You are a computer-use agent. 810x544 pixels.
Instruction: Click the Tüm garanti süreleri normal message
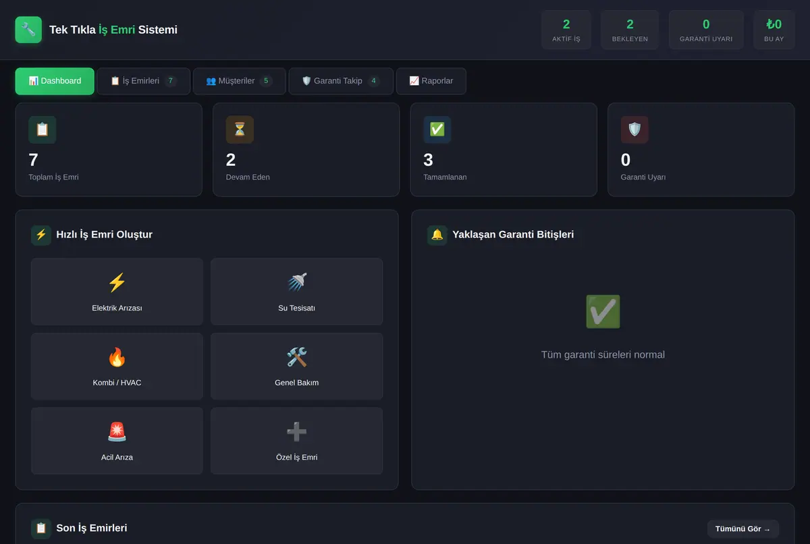pyautogui.click(x=603, y=354)
